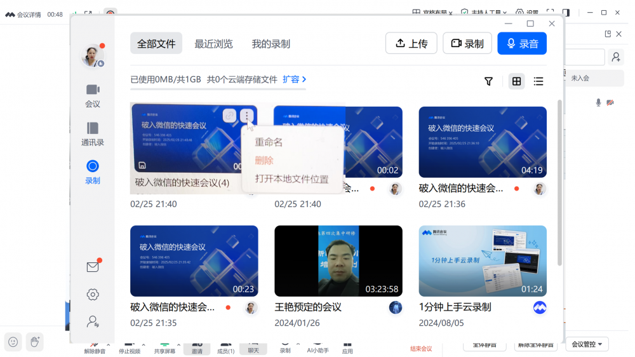The height and width of the screenshot is (357, 635).
Task: Open the 通讯录 contacts section
Action: coord(93,134)
